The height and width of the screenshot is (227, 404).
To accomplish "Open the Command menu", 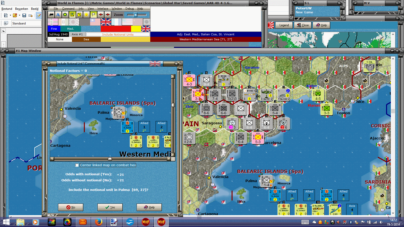I will 68,9.
